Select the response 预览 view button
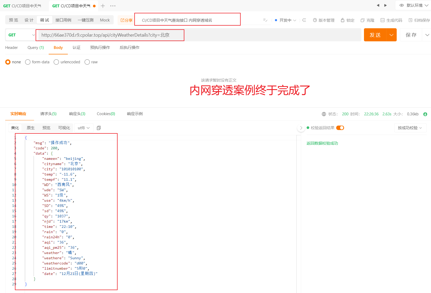Screen dimensions: 431x293 coord(46,128)
